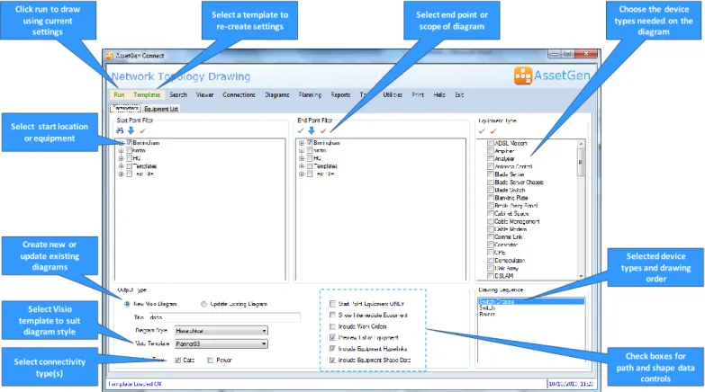Image resolution: width=705 pixels, height=392 pixels.
Task: Switch to the Parameters tab
Action: [126, 109]
